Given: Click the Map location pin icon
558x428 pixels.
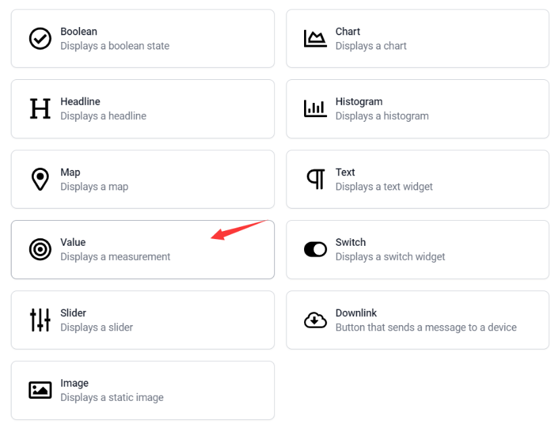Looking at the screenshot, I should tap(40, 179).
